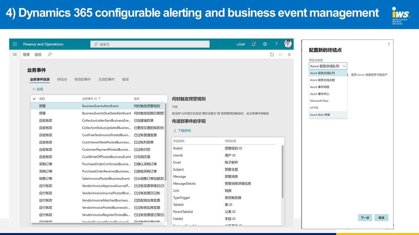This screenshot has width=419, height=235.
Task: Click the 启用 activate button
Action: coord(37,89)
